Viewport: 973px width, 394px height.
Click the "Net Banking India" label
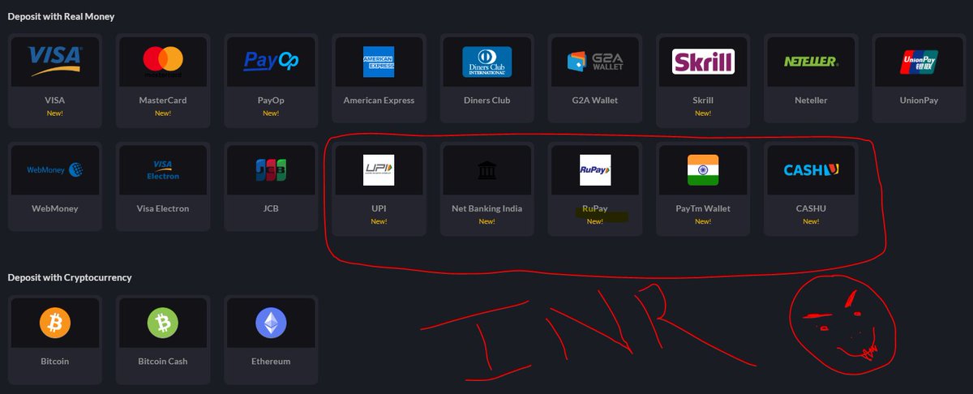tap(486, 208)
